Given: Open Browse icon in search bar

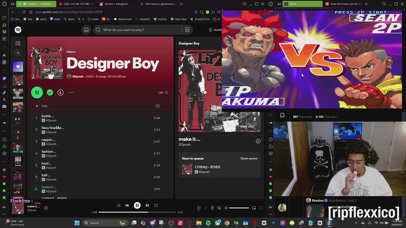Looking at the screenshot, I should pyautogui.click(x=187, y=30).
